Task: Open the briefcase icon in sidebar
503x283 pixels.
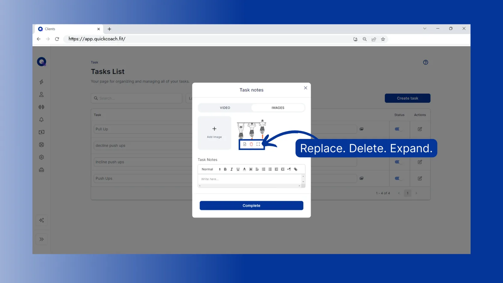Action: [x=41, y=170]
